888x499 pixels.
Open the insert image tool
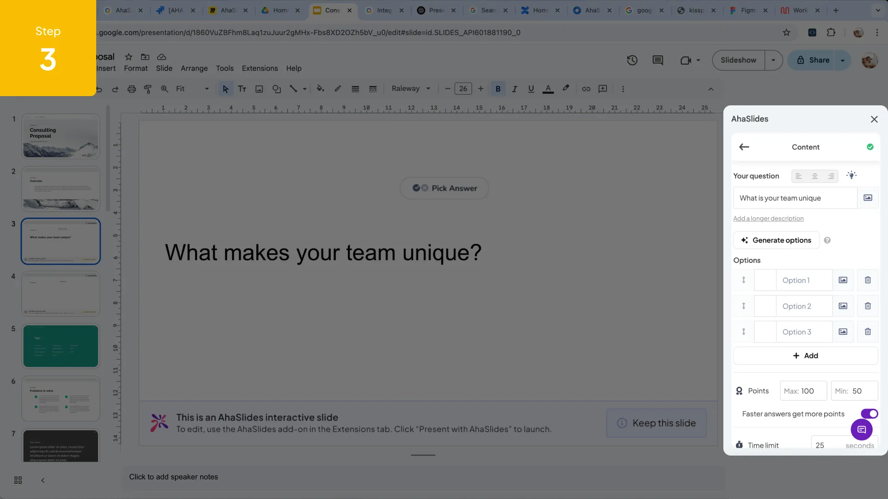[259, 89]
